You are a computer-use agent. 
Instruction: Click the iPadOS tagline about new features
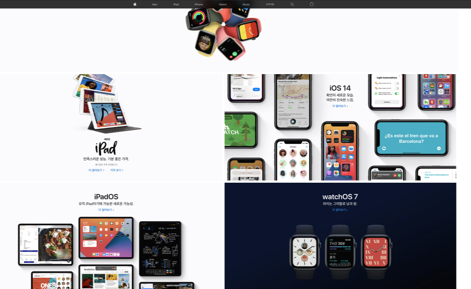point(106,204)
